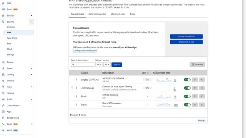246x138 pixels.
Task: Click the Security shield icon
Action: click(3, 22)
